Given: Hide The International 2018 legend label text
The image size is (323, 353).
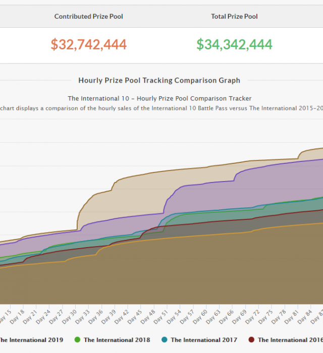Looking at the screenshot, I should [x=117, y=340].
